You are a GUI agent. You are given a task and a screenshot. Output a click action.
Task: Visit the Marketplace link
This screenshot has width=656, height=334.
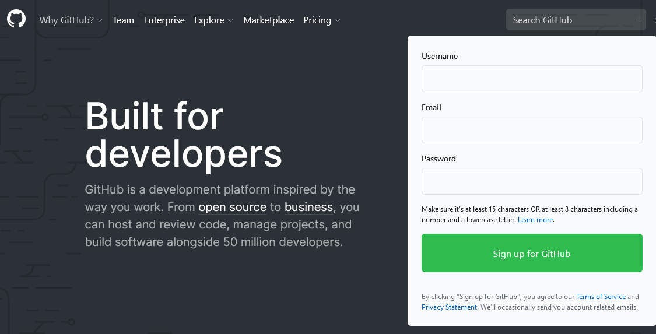click(x=269, y=20)
